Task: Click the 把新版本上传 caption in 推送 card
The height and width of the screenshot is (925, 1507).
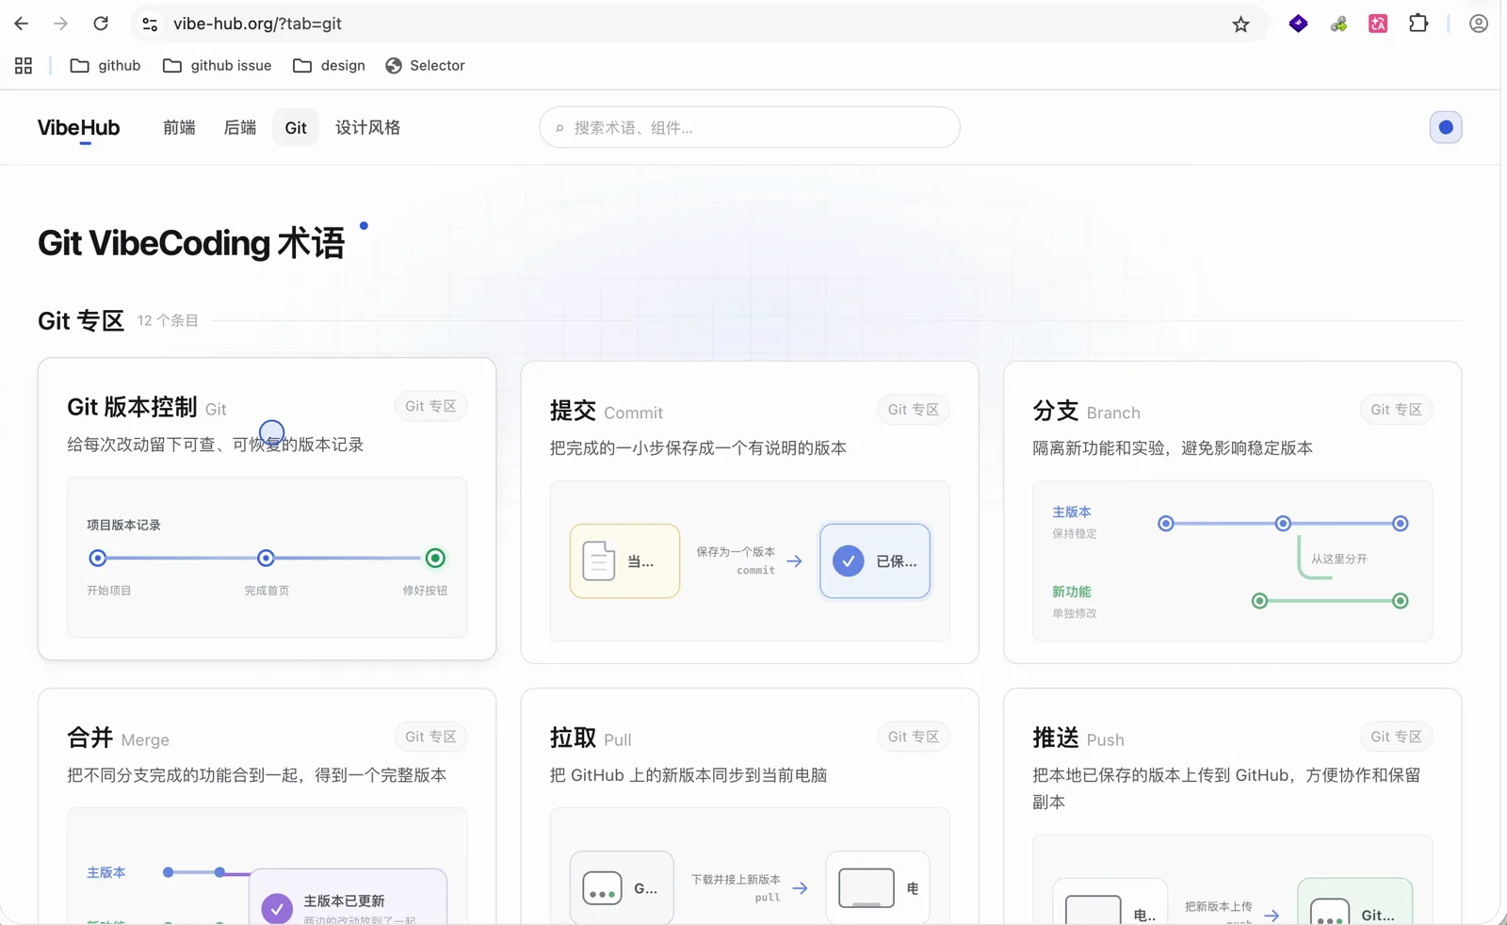Action: pyautogui.click(x=1219, y=907)
